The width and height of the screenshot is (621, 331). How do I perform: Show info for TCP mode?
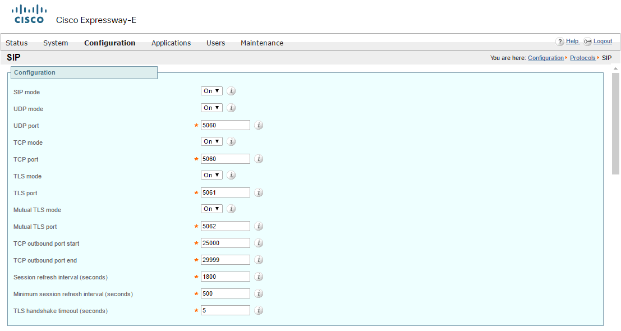pyautogui.click(x=231, y=141)
